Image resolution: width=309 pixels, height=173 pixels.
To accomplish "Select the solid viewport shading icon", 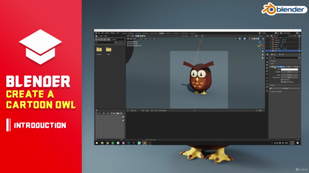I will (254, 38).
